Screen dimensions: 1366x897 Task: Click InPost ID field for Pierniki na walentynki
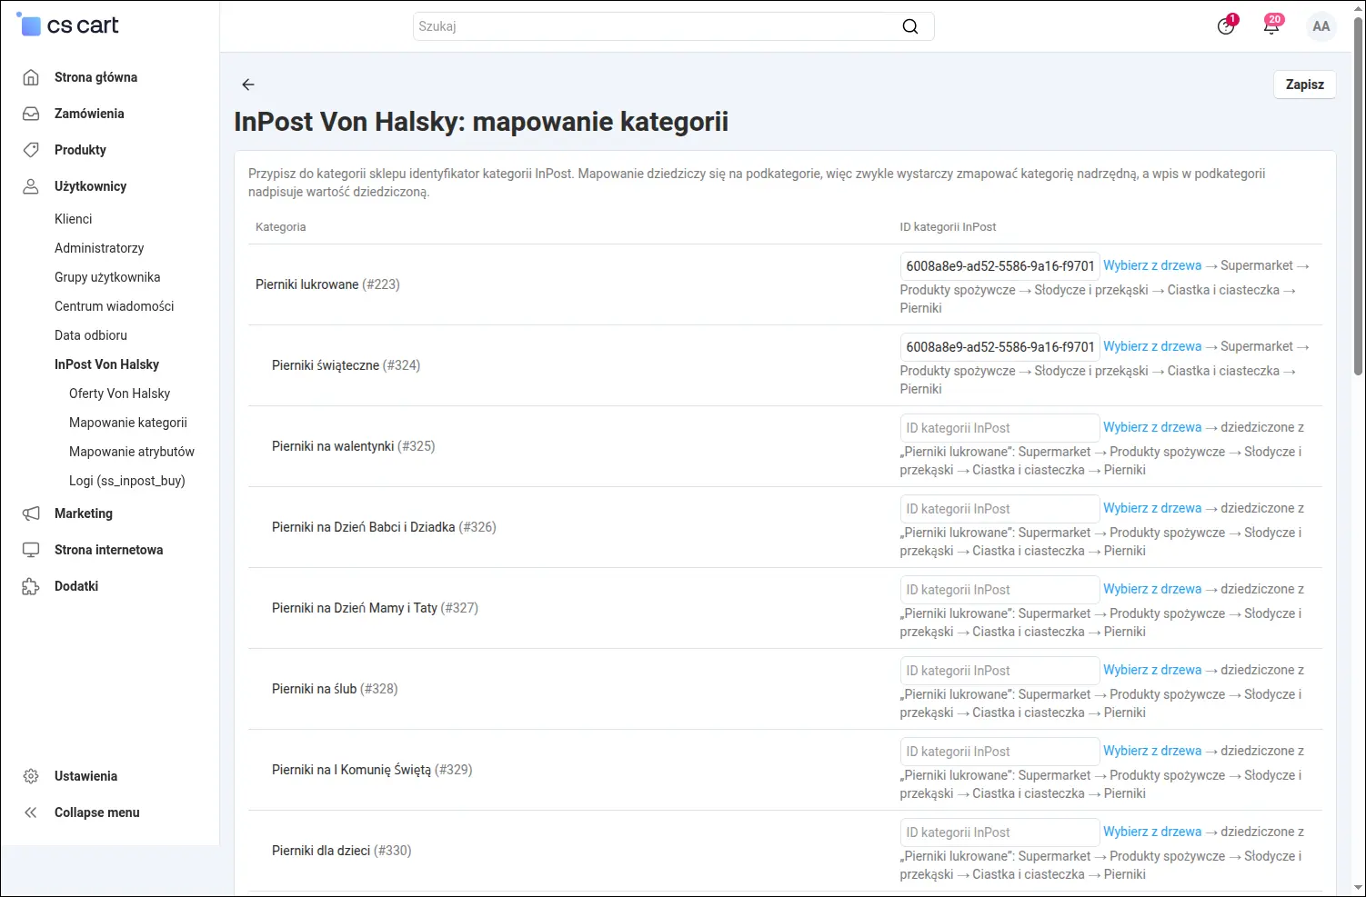click(x=1000, y=428)
